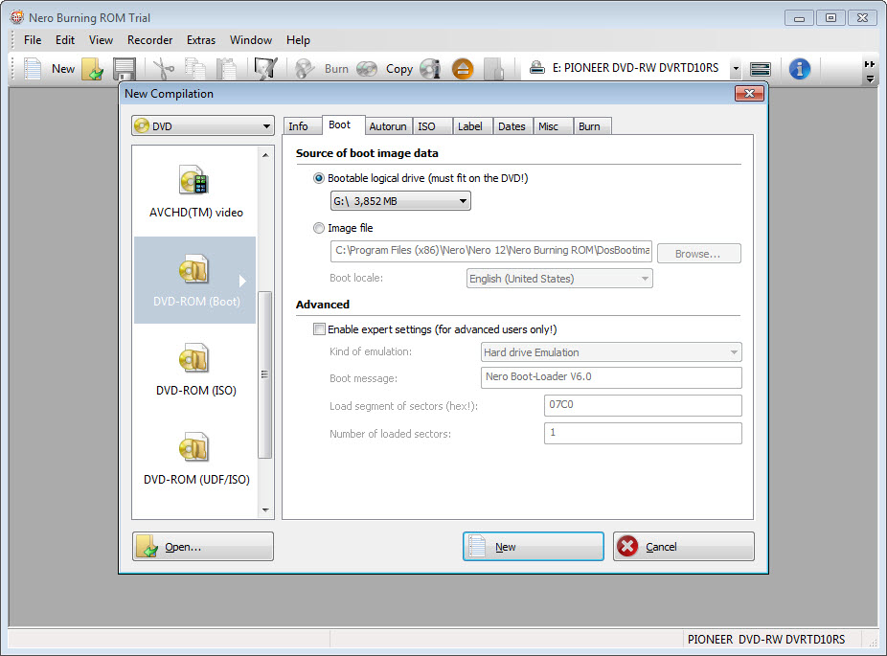This screenshot has height=656, width=887.
Task: Click the choose recorder icon beside drive dropdown
Action: click(760, 69)
